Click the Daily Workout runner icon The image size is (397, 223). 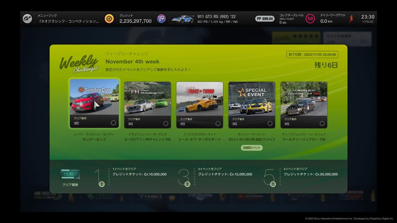pos(351,19)
